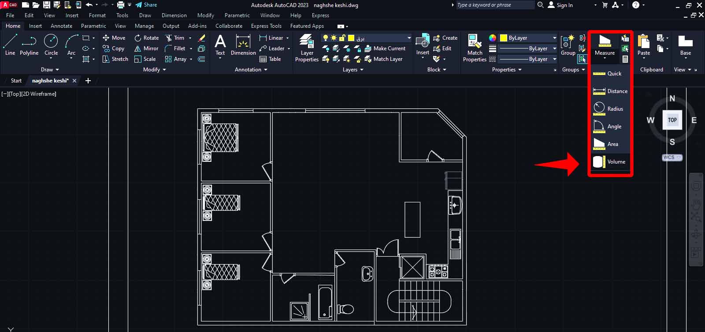Open the ByLayer color dropdown

coord(528,38)
